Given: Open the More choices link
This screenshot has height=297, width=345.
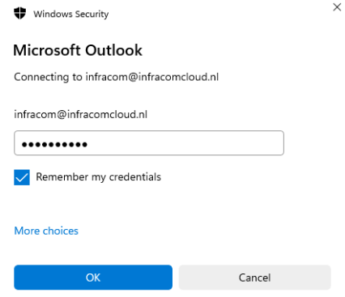Looking at the screenshot, I should point(46,231).
